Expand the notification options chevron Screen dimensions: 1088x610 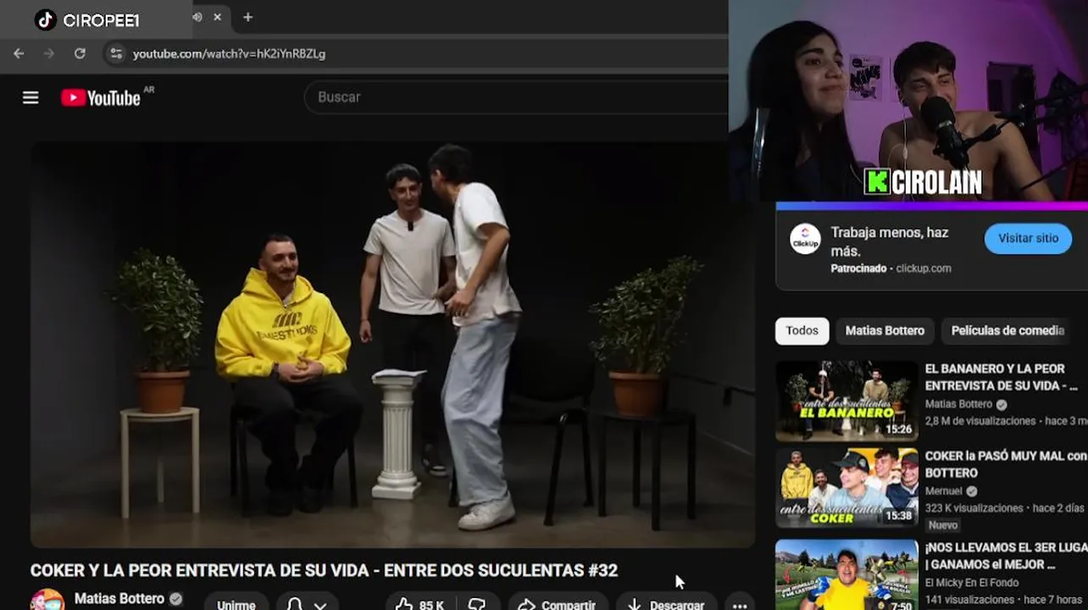click(320, 605)
